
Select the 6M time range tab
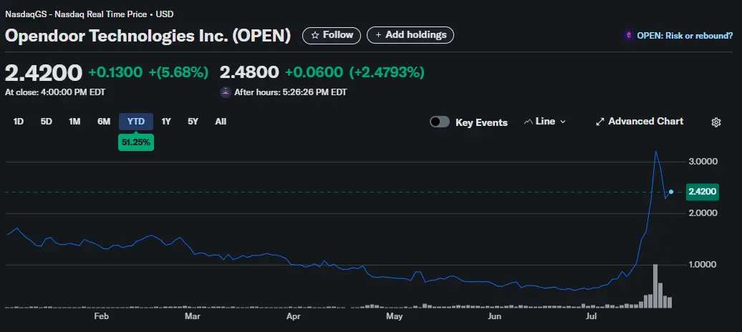tap(104, 122)
